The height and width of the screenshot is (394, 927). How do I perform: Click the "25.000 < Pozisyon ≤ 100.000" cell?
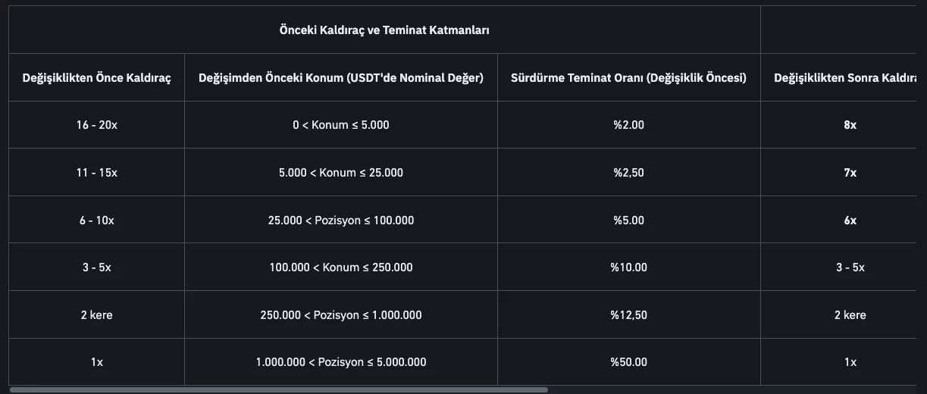[x=341, y=220]
